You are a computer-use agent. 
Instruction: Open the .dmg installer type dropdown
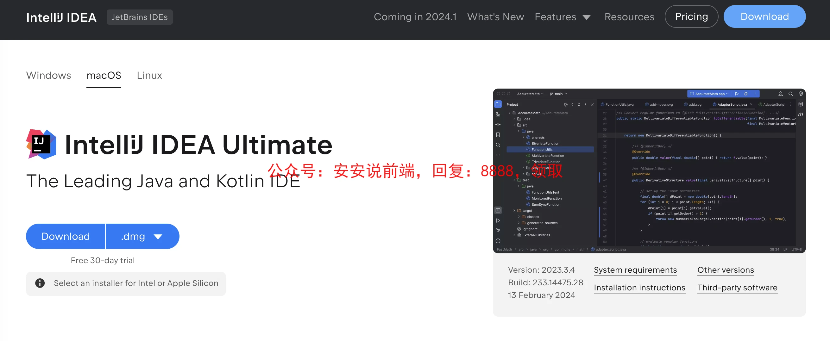click(142, 236)
